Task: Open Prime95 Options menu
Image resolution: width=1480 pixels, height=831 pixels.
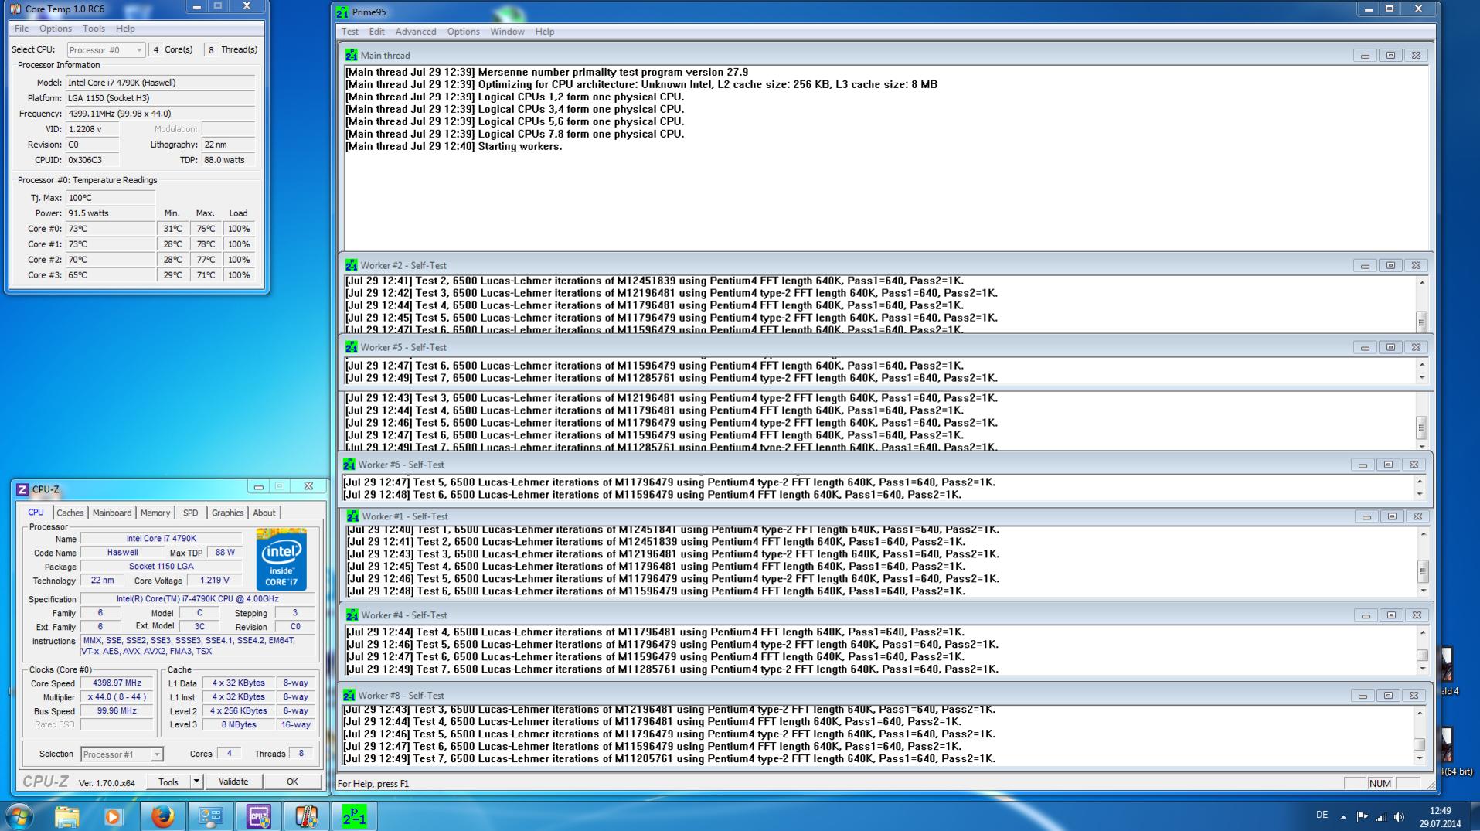Action: click(463, 32)
